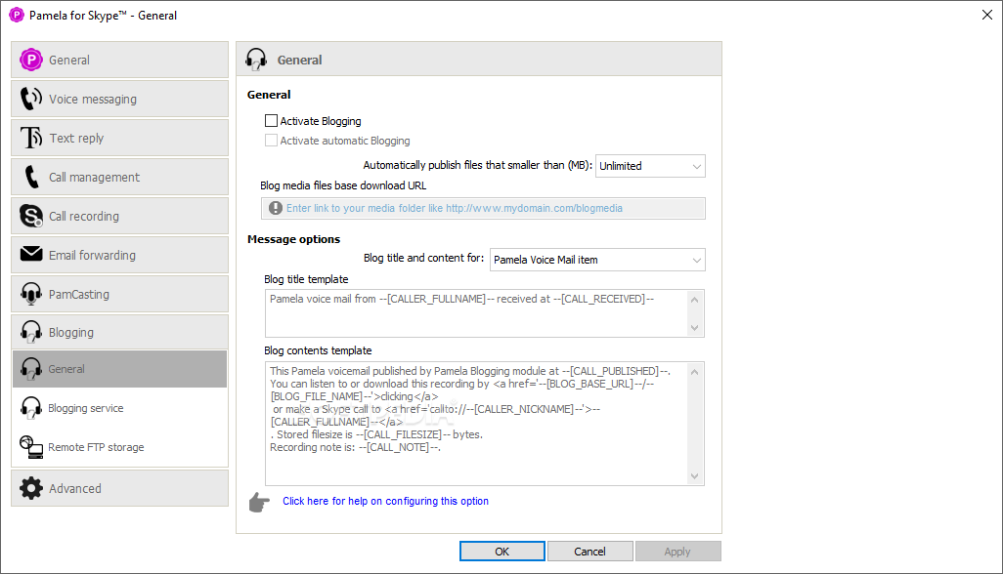Viewport: 1003px width, 574px height.
Task: Click the headphones icon of selected General subitem
Action: (30, 369)
